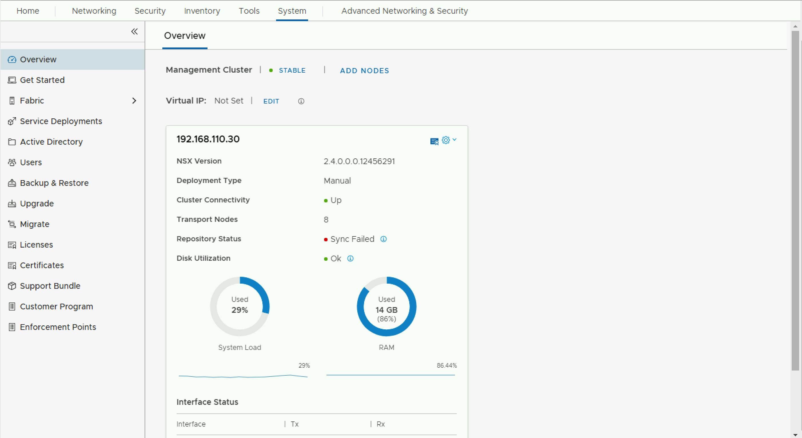
Task: Open the Migrate page
Action: tap(34, 224)
